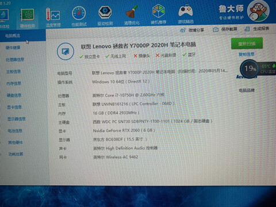Click the 电脑型号 model row value
This screenshot has width=276, height=207.
click(x=160, y=72)
